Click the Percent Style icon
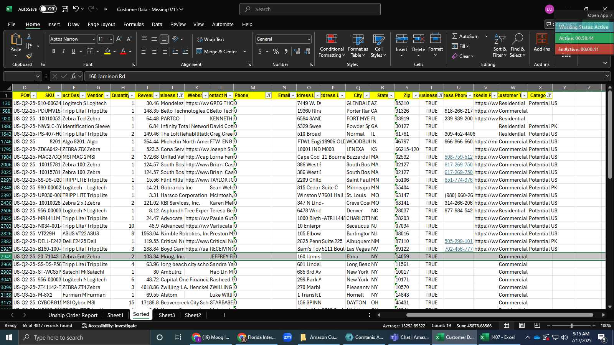Viewport: 614px width, 345px height. click(276, 51)
